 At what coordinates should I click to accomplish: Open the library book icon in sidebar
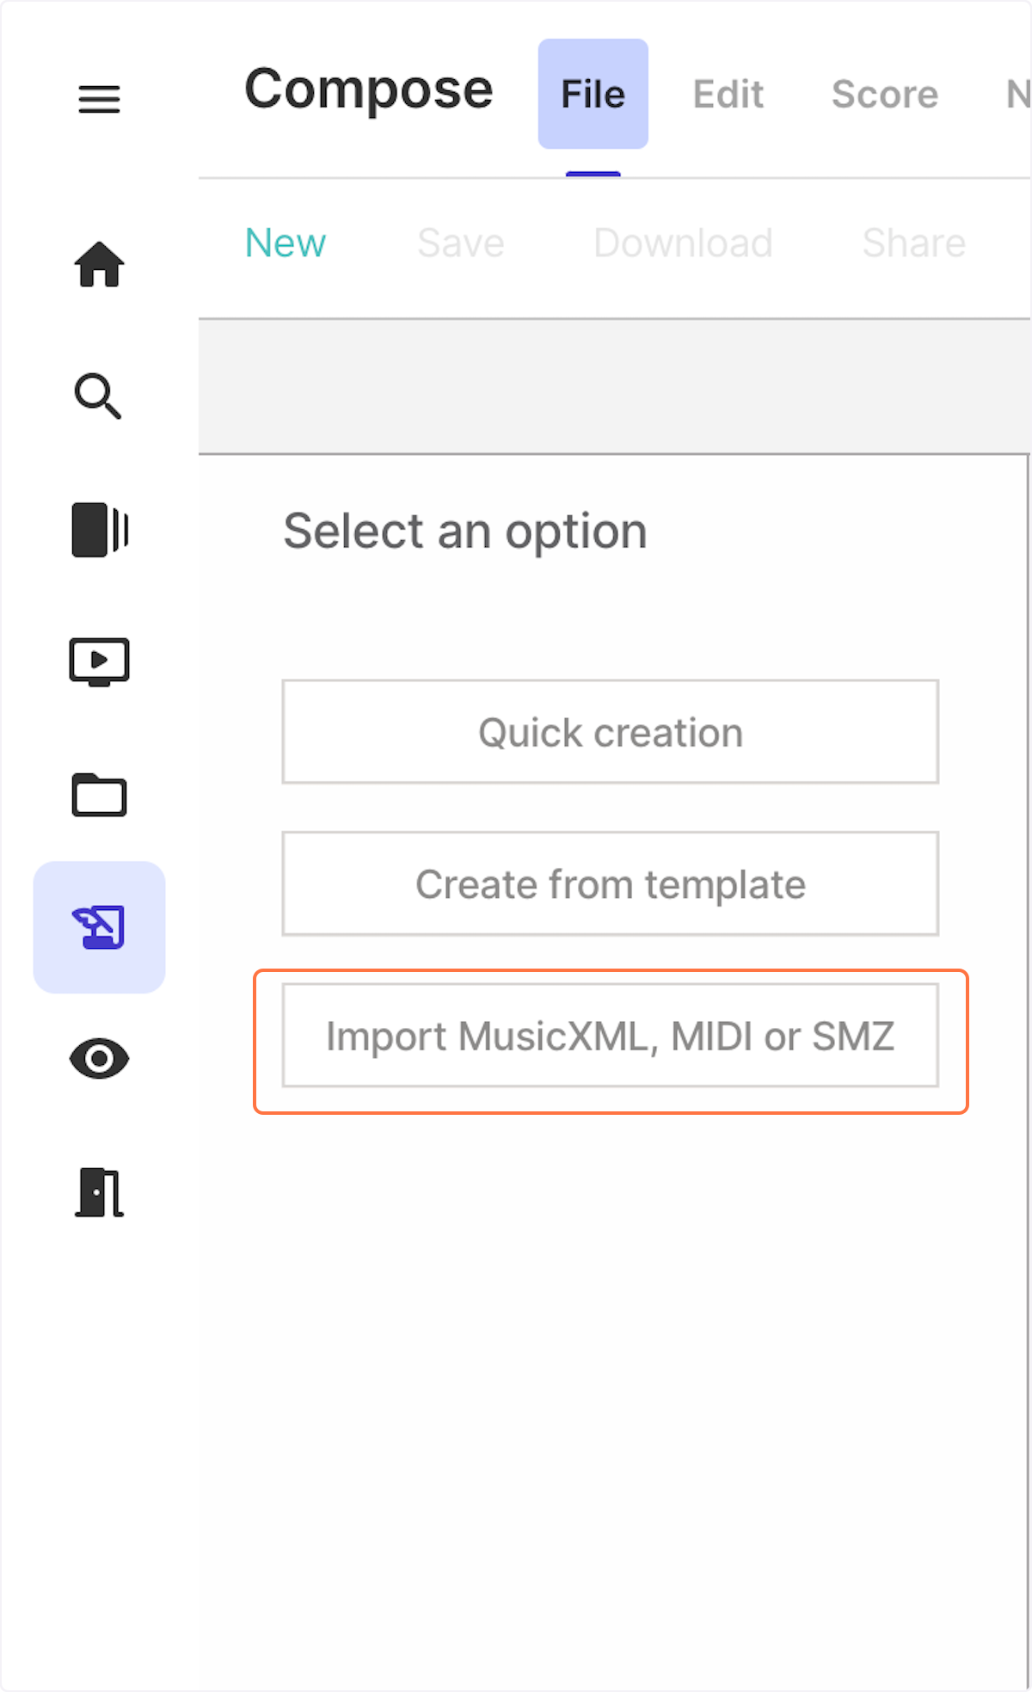point(99,530)
